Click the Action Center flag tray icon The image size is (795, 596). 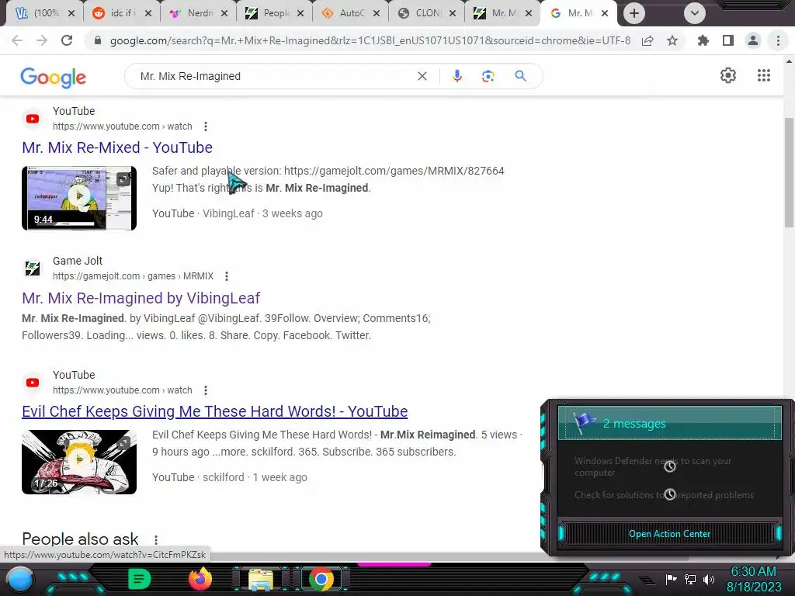(672, 579)
